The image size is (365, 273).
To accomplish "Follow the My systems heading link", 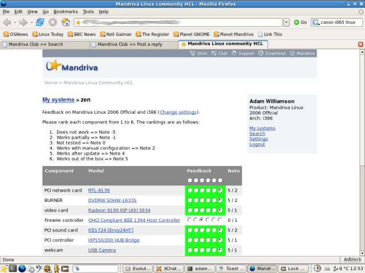I will (x=58, y=100).
